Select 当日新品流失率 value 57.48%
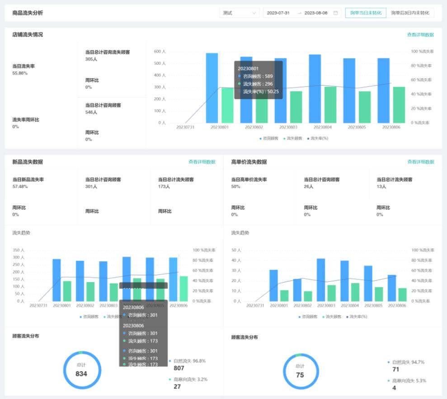The image size is (447, 399). click(x=20, y=187)
